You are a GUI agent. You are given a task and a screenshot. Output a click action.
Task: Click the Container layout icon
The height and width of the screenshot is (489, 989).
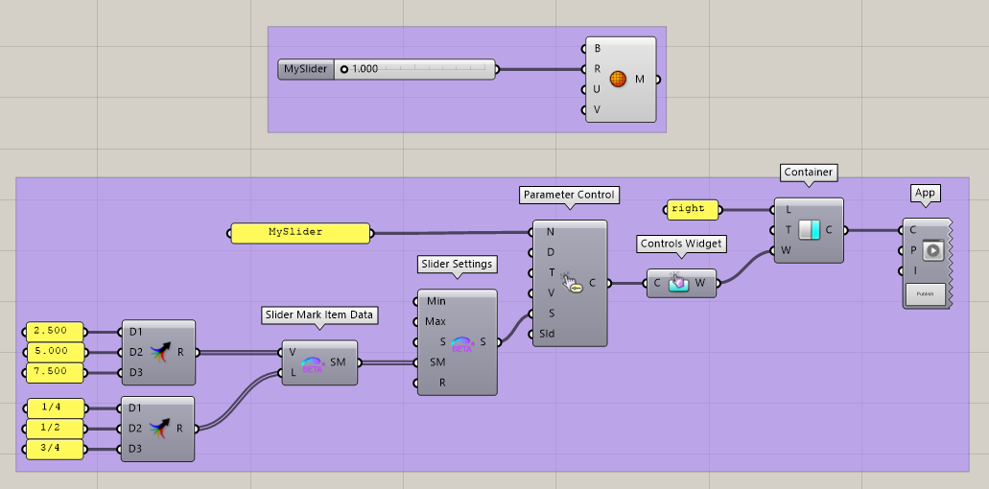[x=809, y=230]
